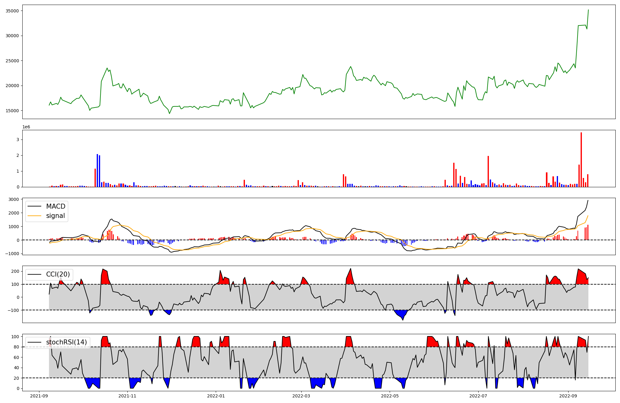Viewport: 620px width, 403px height.
Task: Select the stochRSI(14) legend entry
Action: point(66,342)
